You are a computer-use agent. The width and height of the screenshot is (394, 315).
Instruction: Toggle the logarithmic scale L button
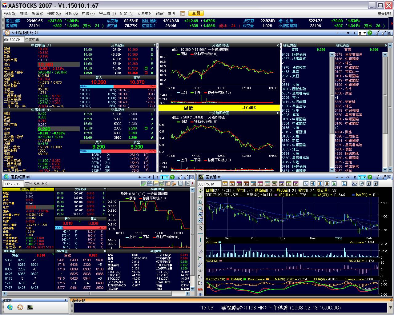(x=344, y=184)
